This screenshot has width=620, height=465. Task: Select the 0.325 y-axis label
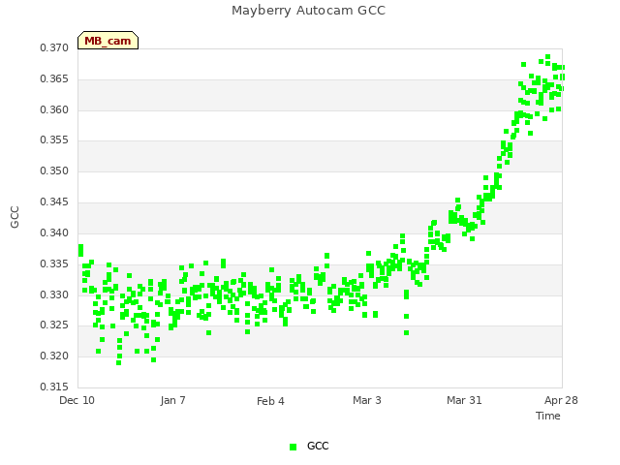[54, 325]
